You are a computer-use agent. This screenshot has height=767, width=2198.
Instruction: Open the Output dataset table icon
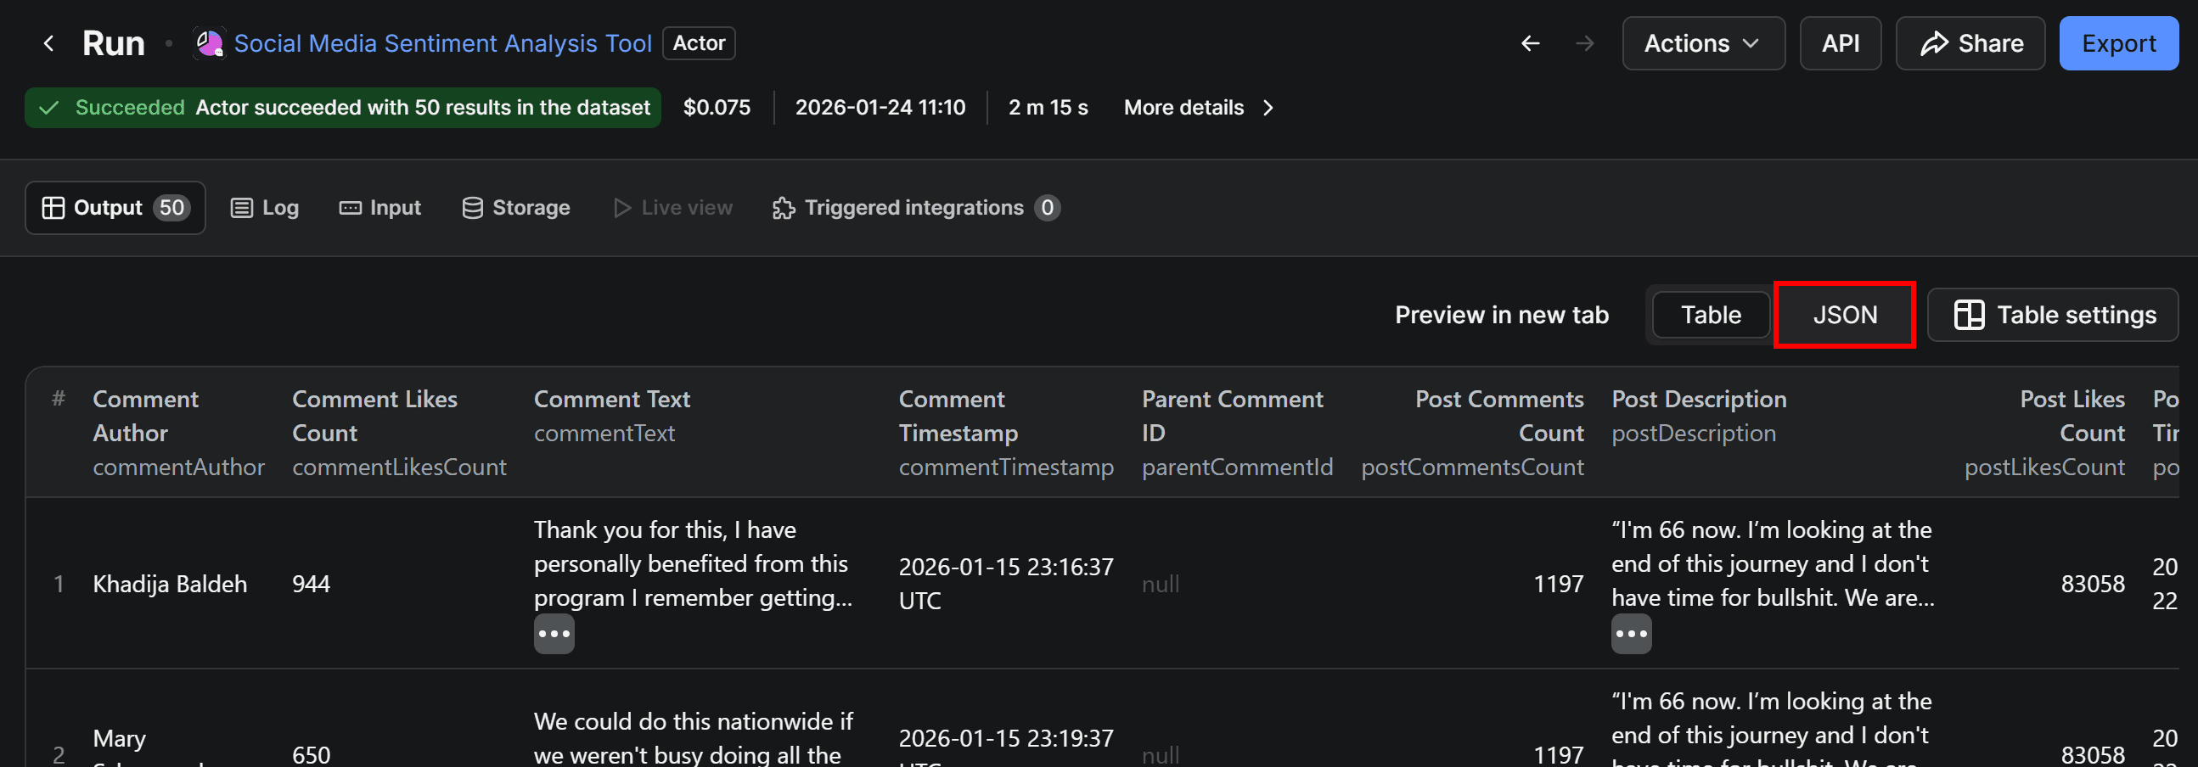click(x=54, y=207)
